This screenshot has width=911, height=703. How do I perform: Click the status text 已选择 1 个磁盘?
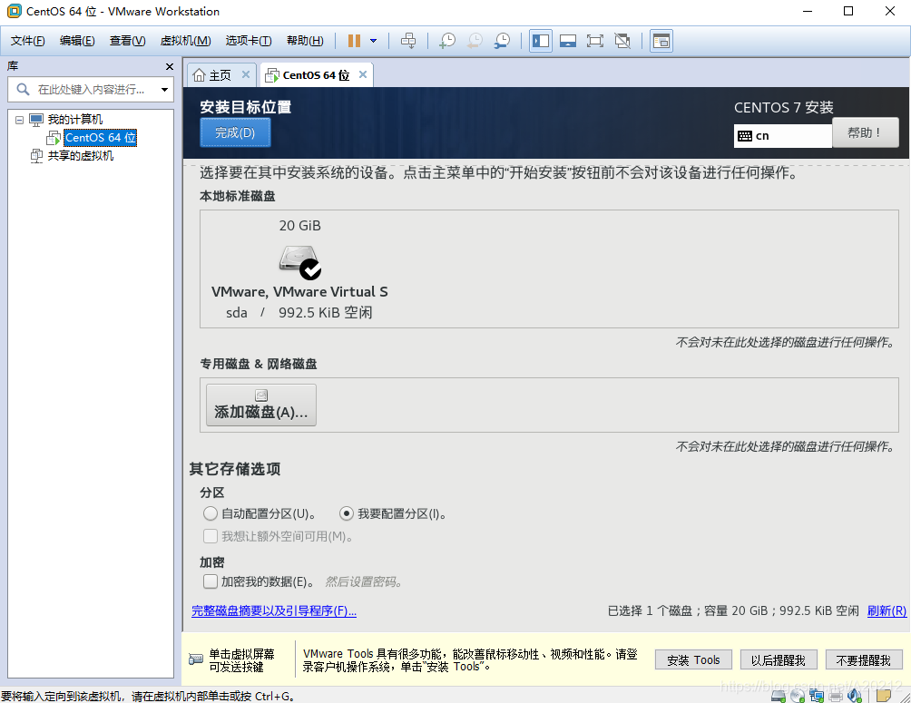[650, 610]
